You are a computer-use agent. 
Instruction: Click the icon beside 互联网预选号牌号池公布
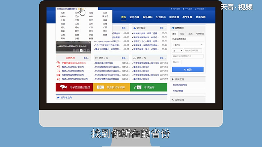coord(58,75)
